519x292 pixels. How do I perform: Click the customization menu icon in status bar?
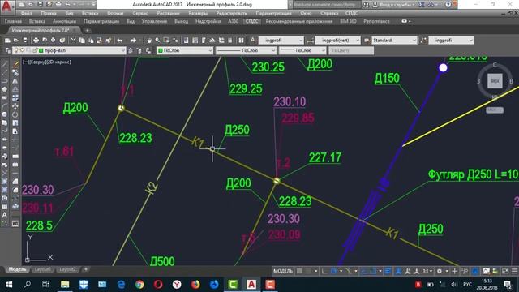[514, 271]
